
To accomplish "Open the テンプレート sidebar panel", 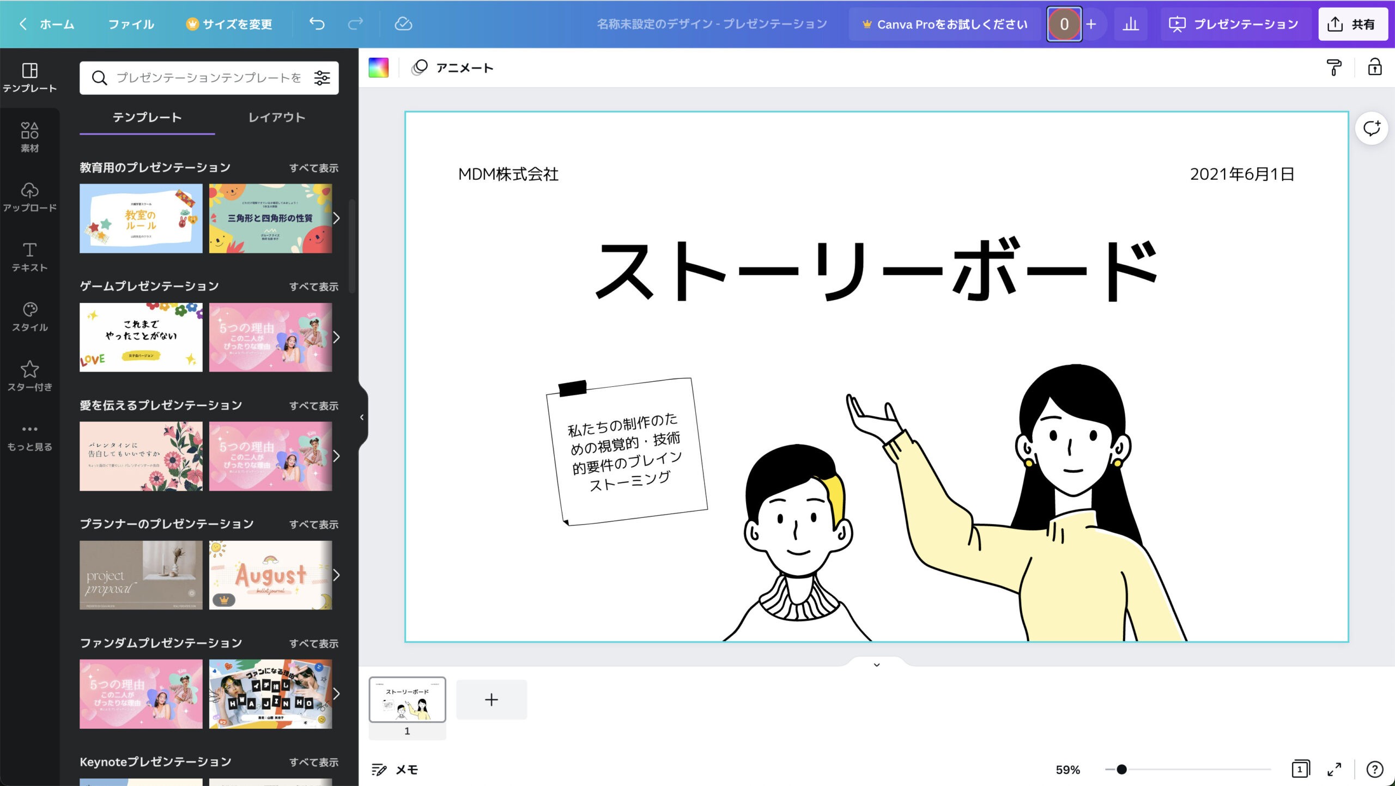I will tap(29, 77).
